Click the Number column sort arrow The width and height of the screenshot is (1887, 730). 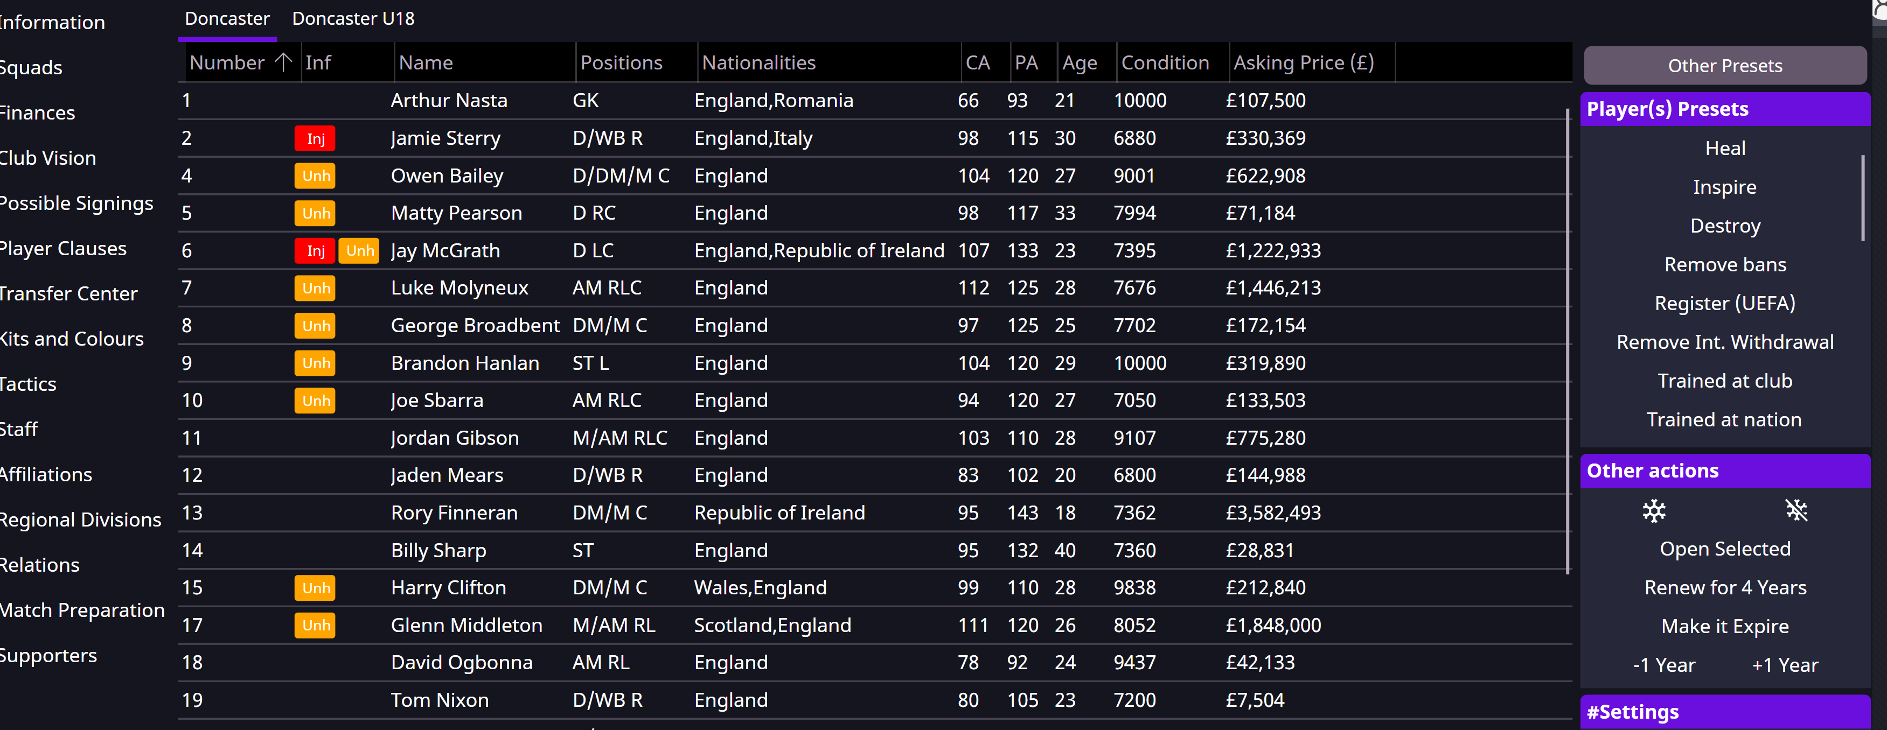click(283, 62)
